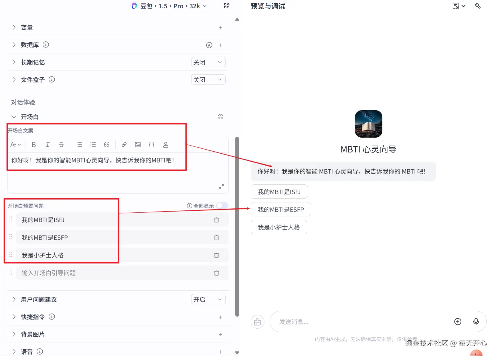Insert user name with the person icon
This screenshot has width=496, height=356.
click(x=165, y=145)
